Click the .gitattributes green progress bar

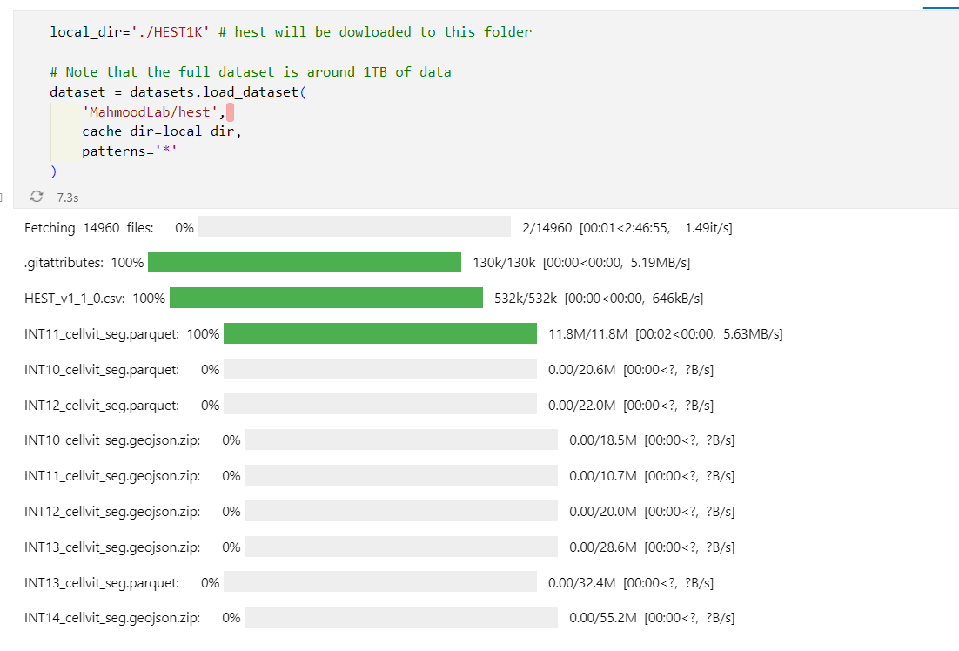tap(305, 262)
